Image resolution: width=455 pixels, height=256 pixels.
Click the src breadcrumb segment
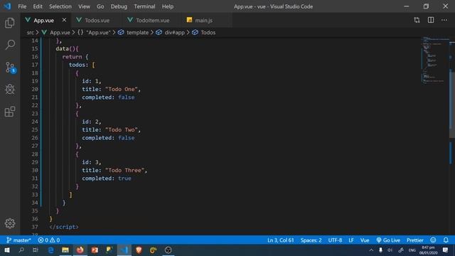coord(30,33)
